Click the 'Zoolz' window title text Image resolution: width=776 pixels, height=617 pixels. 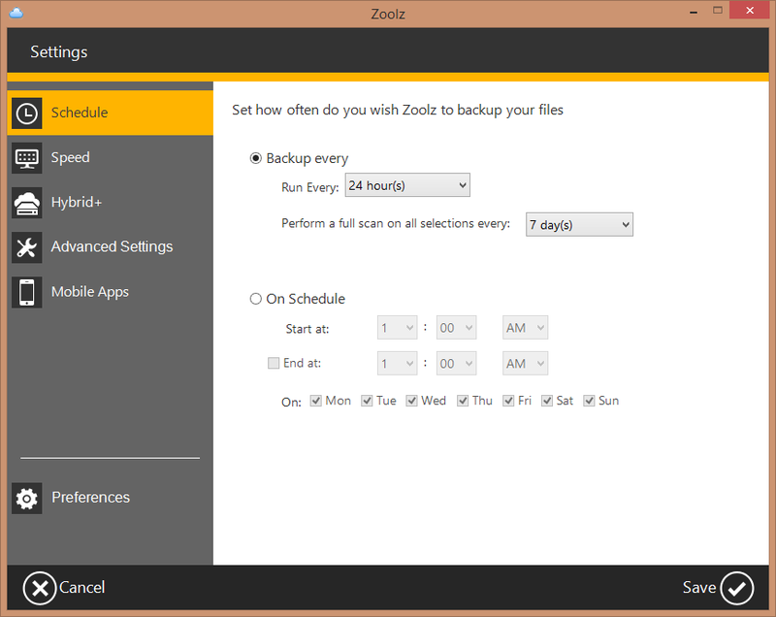[x=388, y=14]
